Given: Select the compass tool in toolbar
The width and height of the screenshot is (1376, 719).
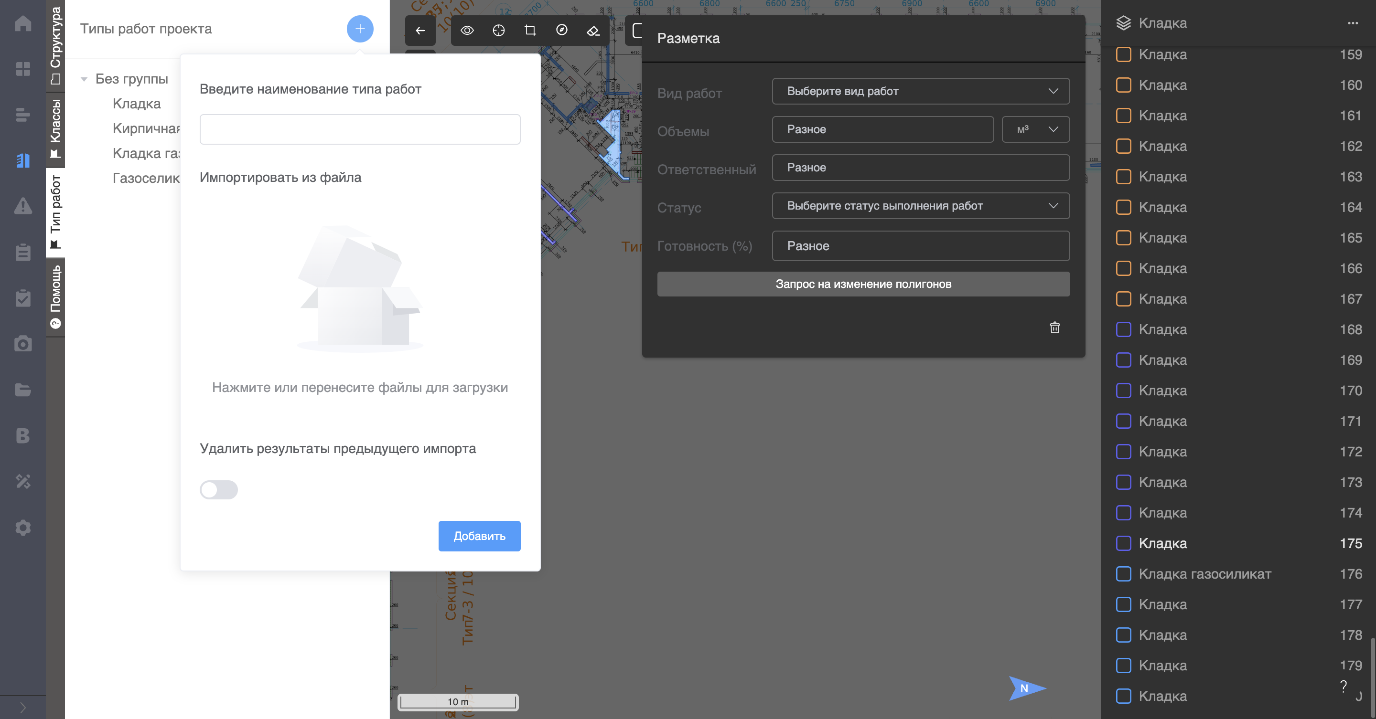Looking at the screenshot, I should (562, 31).
